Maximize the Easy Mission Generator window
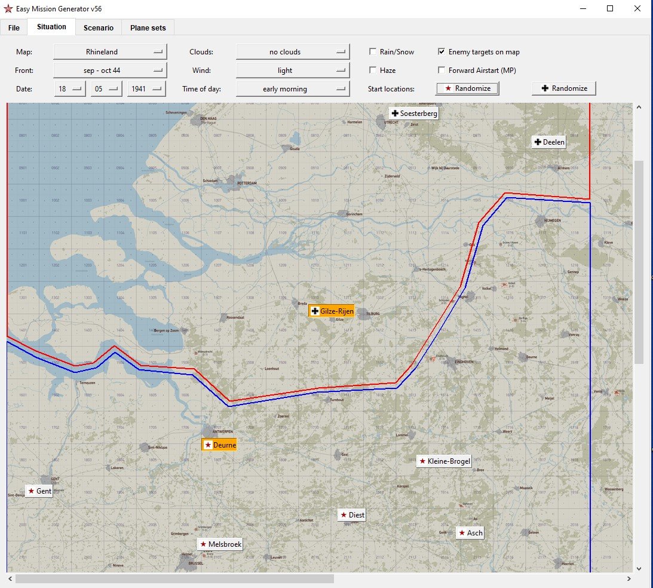 coord(610,8)
